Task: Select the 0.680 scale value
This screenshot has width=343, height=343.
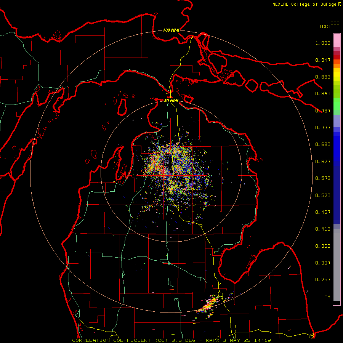Action: pyautogui.click(x=323, y=144)
